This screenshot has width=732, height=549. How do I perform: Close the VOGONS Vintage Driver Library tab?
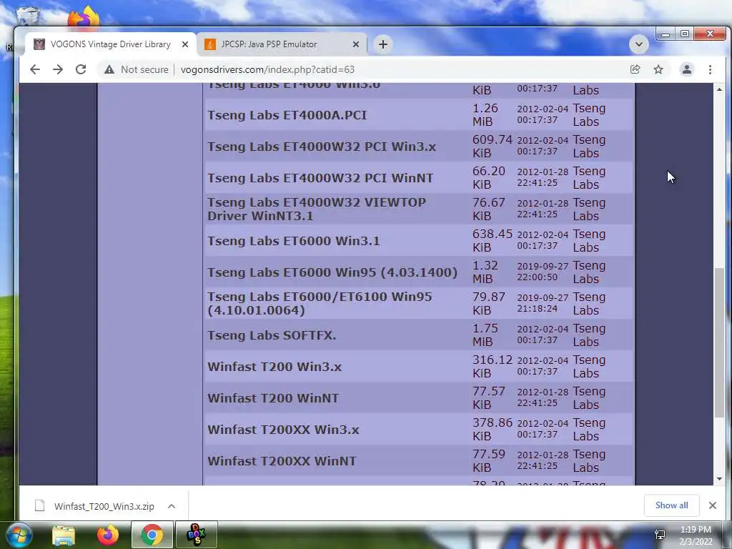185,44
